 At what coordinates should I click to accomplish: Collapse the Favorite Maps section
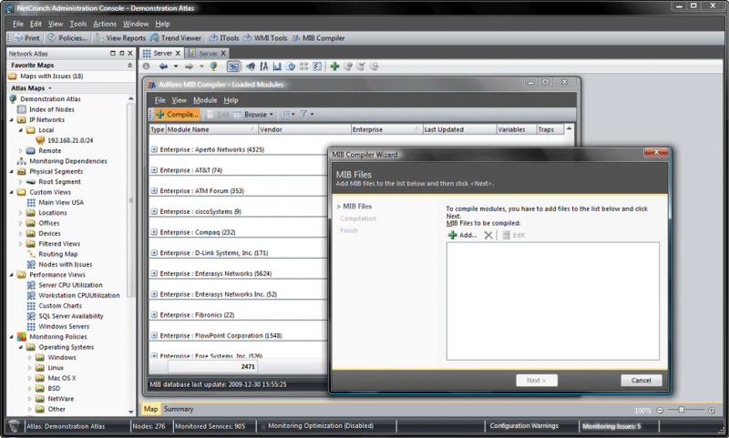[129, 66]
